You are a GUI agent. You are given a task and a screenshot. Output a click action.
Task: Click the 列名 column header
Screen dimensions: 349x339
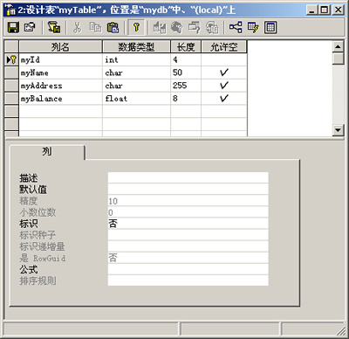pos(60,47)
